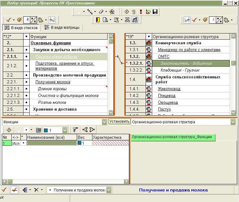Click the left panel sort up/down icon

click(33, 20)
